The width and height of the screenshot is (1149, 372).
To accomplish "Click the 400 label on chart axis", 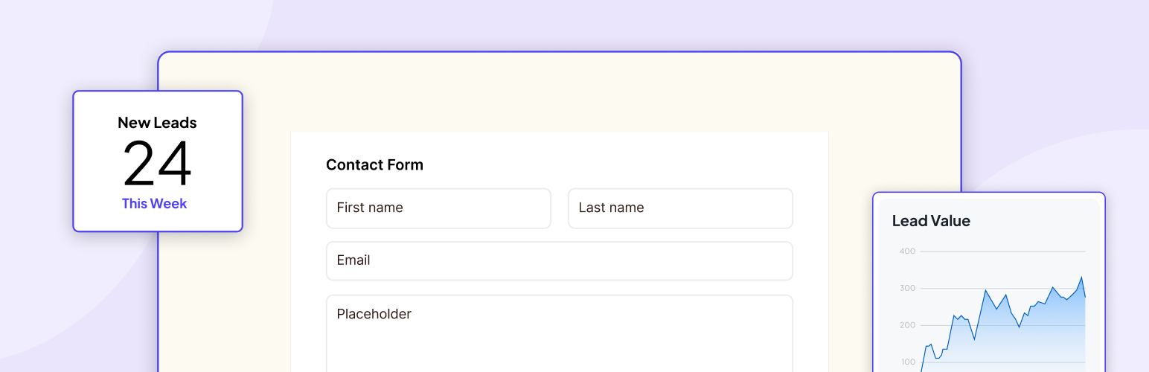I will 907,251.
